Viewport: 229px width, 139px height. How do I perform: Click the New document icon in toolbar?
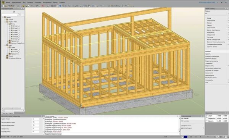(3, 6)
